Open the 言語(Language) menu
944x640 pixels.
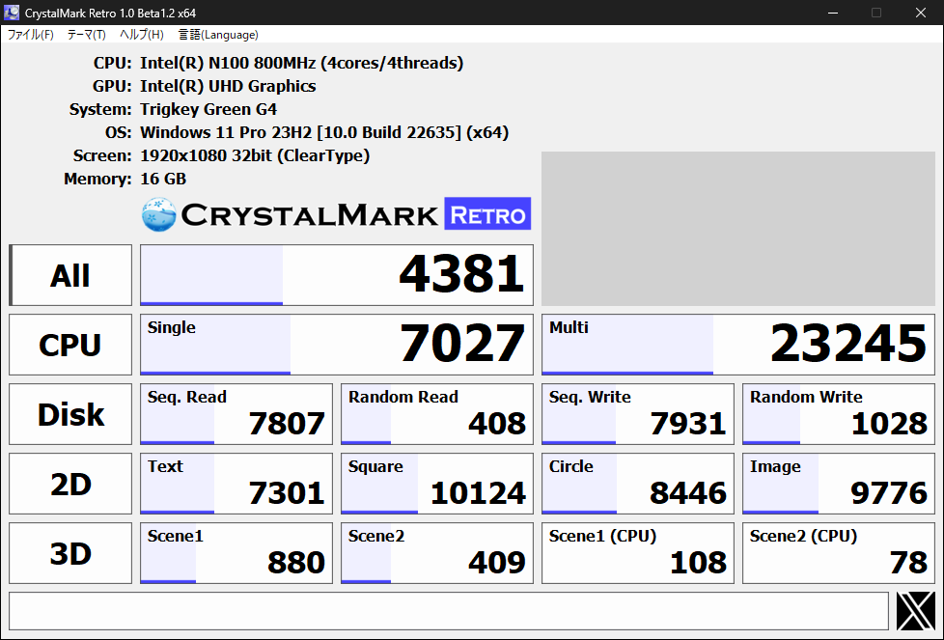point(218,35)
